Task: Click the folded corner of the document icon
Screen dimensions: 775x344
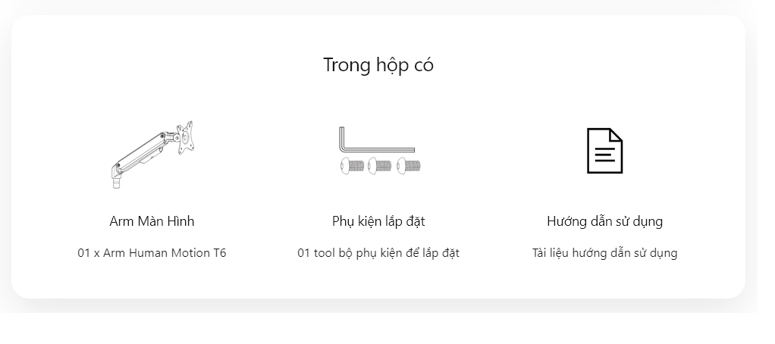Action: click(x=616, y=135)
